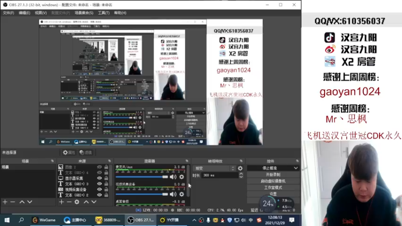The height and width of the screenshot is (226, 402).
Task: Add a new scene with plus icon
Action: (5, 202)
